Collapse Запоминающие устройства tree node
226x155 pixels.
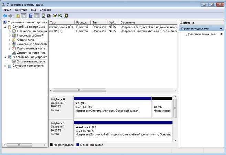pyautogui.click(x=5, y=57)
